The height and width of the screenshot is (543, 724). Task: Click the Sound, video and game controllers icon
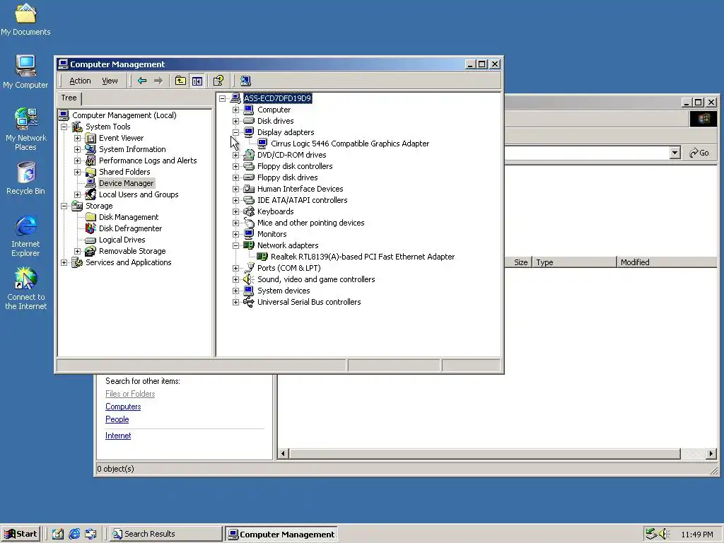tap(249, 279)
